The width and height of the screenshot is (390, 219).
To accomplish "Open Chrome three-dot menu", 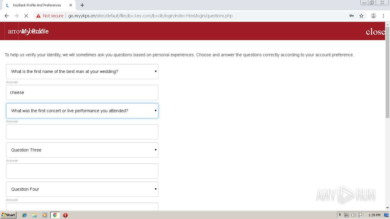I will click(383, 16).
